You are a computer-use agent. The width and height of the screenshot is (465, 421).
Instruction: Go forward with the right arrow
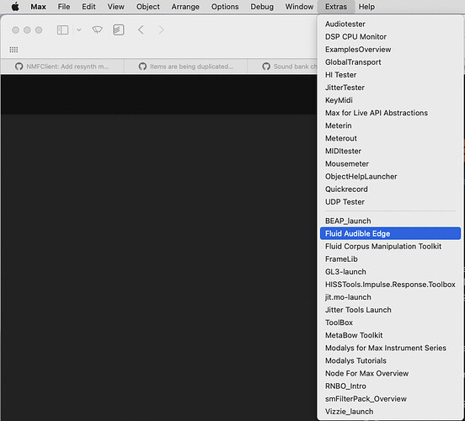(161, 30)
